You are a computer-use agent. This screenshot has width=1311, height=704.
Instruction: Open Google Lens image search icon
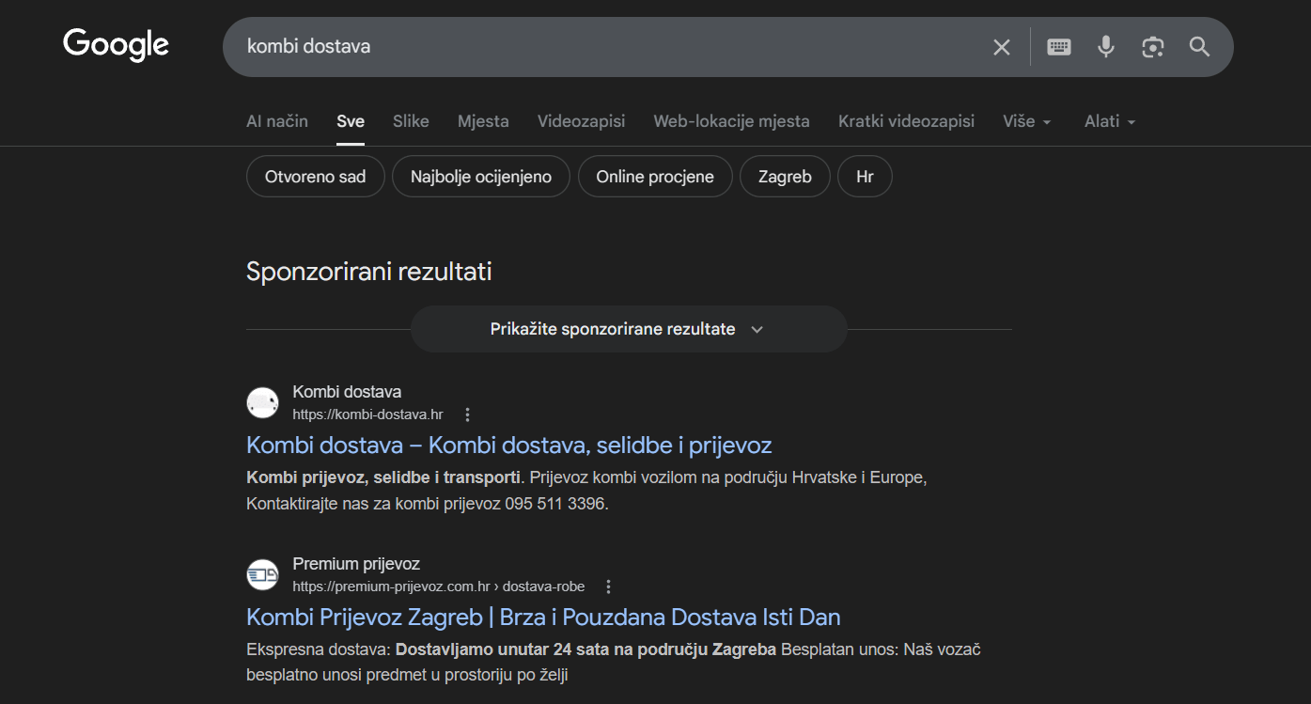pyautogui.click(x=1153, y=47)
